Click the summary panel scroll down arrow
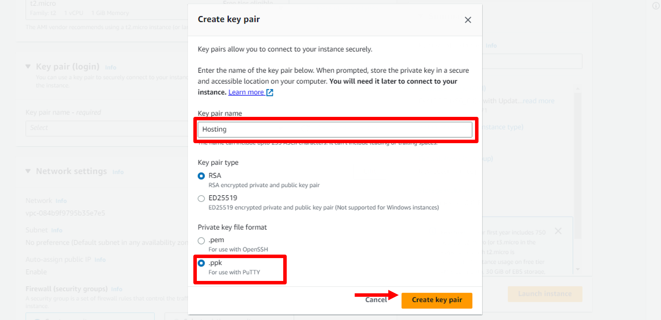The image size is (661, 320). pos(578,269)
